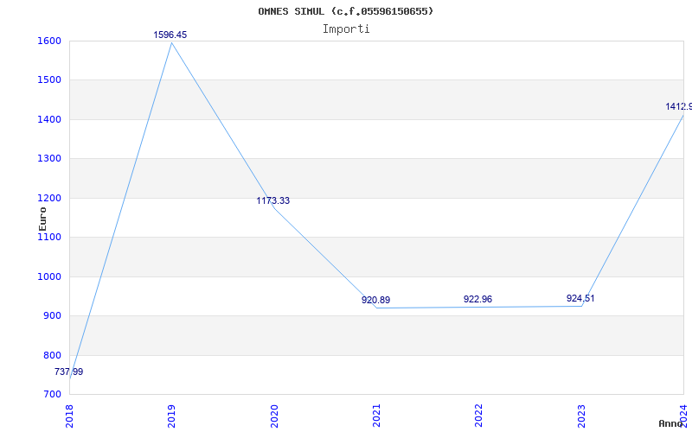This screenshot has height=432, width=692.
Task: Click the 2019 x-axis year label
Action: [x=171, y=416]
